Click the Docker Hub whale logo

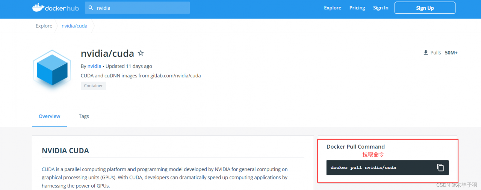tap(56, 8)
